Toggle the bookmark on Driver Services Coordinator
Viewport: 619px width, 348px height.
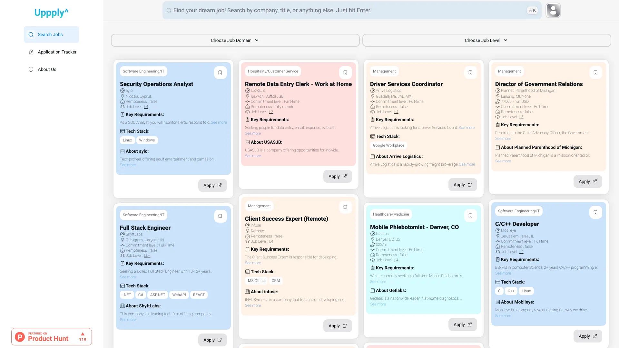(x=470, y=72)
